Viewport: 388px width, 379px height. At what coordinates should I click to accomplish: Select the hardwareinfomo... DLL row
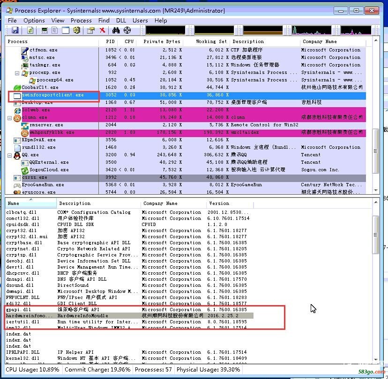click(129, 316)
